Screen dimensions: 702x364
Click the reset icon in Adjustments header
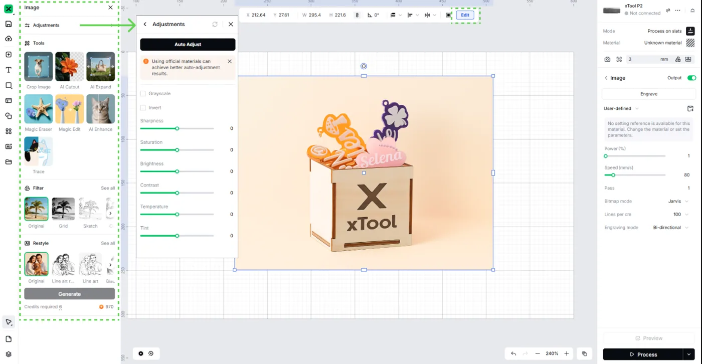[215, 24]
